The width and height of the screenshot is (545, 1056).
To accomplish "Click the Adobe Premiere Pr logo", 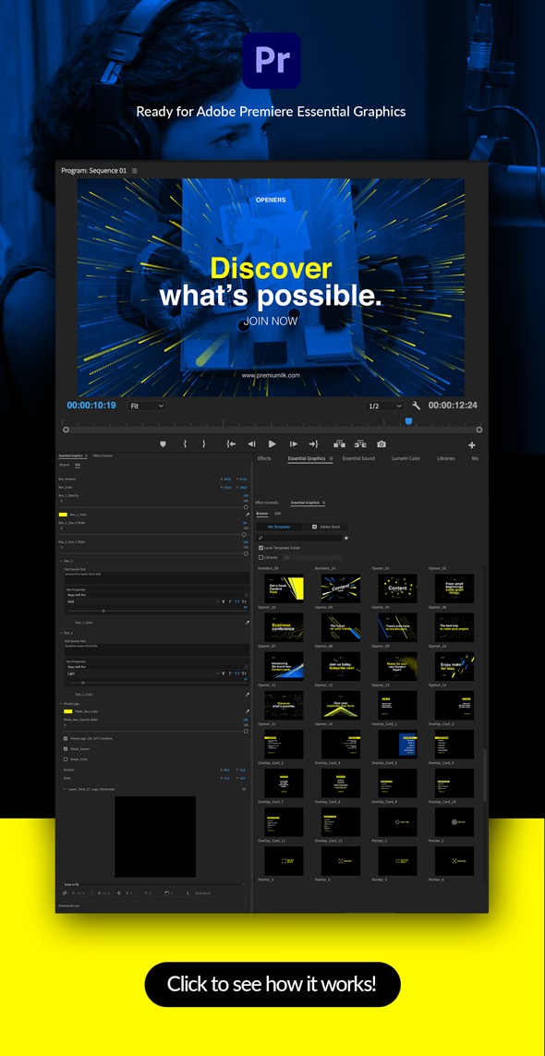I will coord(272,61).
